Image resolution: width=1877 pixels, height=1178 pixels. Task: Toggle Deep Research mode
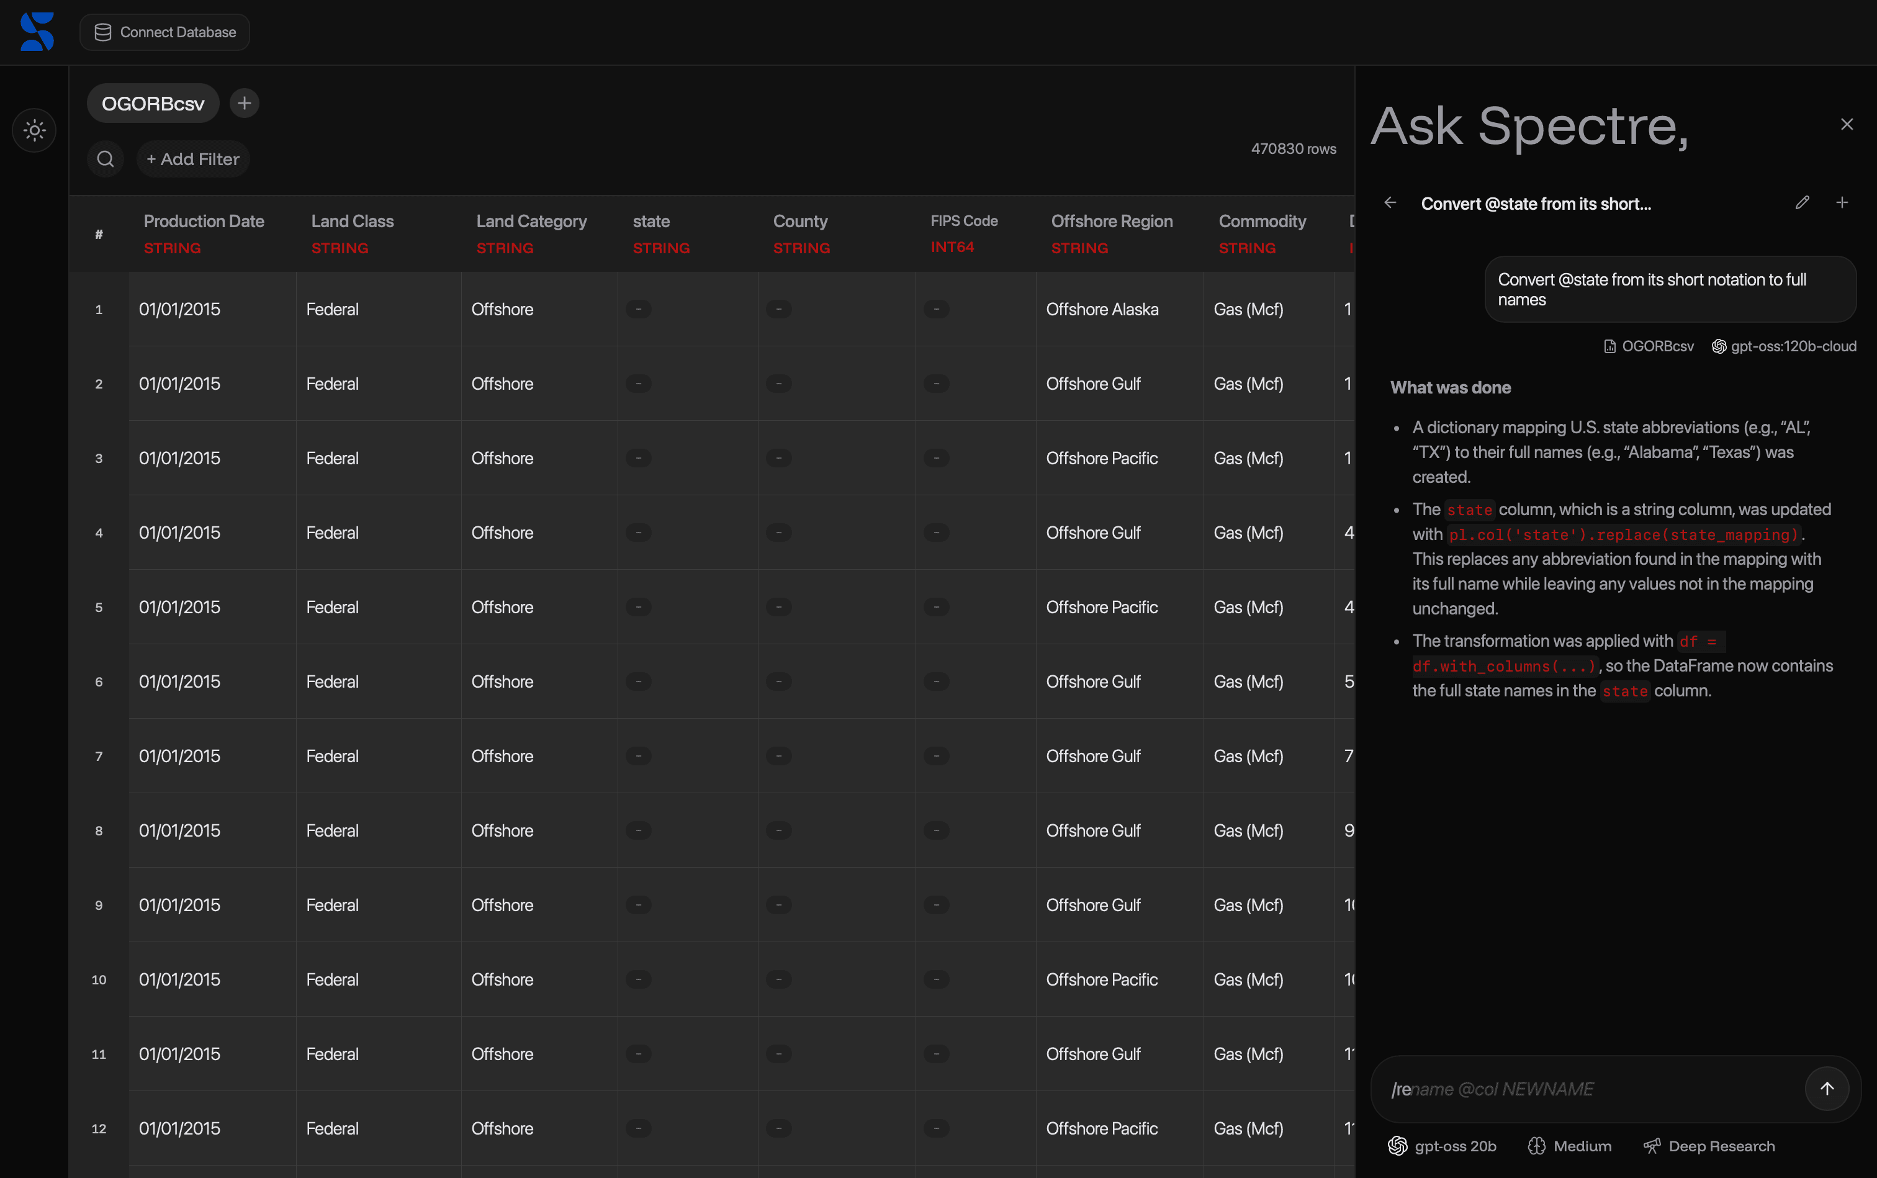1709,1146
